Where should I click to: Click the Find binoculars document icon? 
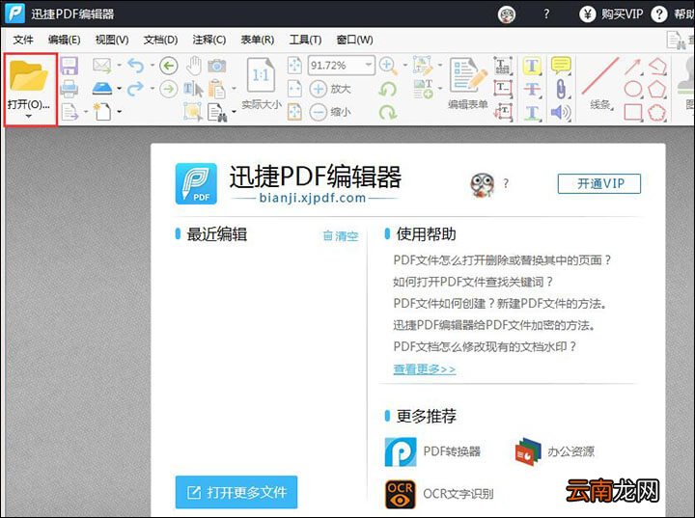tap(217, 112)
